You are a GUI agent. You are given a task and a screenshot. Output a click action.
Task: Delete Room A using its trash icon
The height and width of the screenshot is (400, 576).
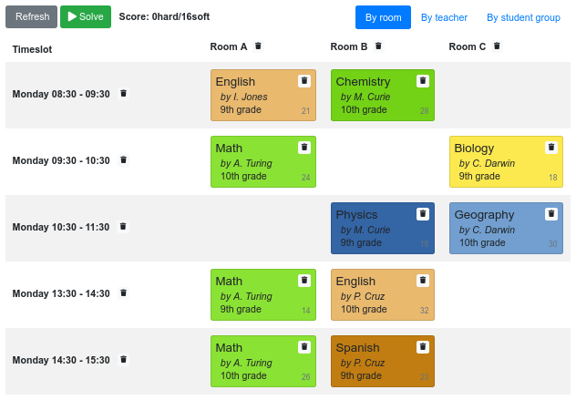[258, 46]
